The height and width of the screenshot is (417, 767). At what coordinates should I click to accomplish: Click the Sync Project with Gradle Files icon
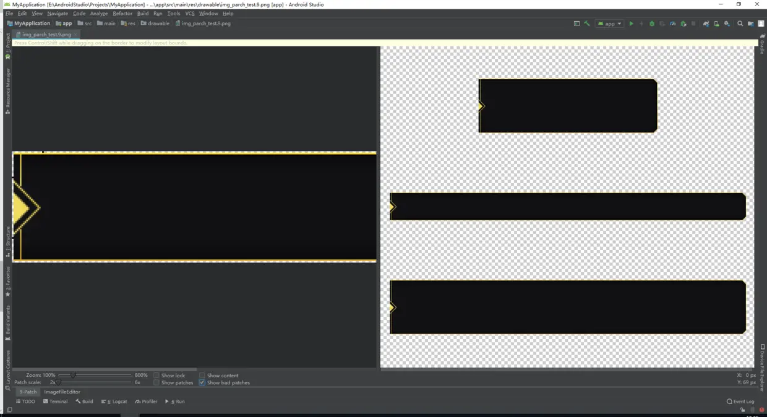click(706, 24)
